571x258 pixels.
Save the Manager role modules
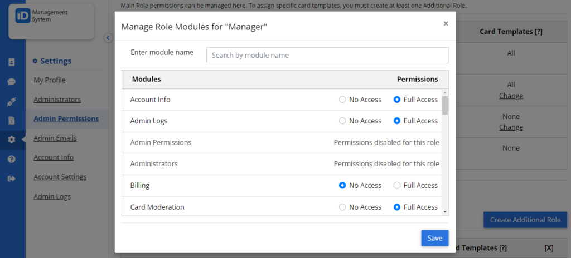coord(435,238)
